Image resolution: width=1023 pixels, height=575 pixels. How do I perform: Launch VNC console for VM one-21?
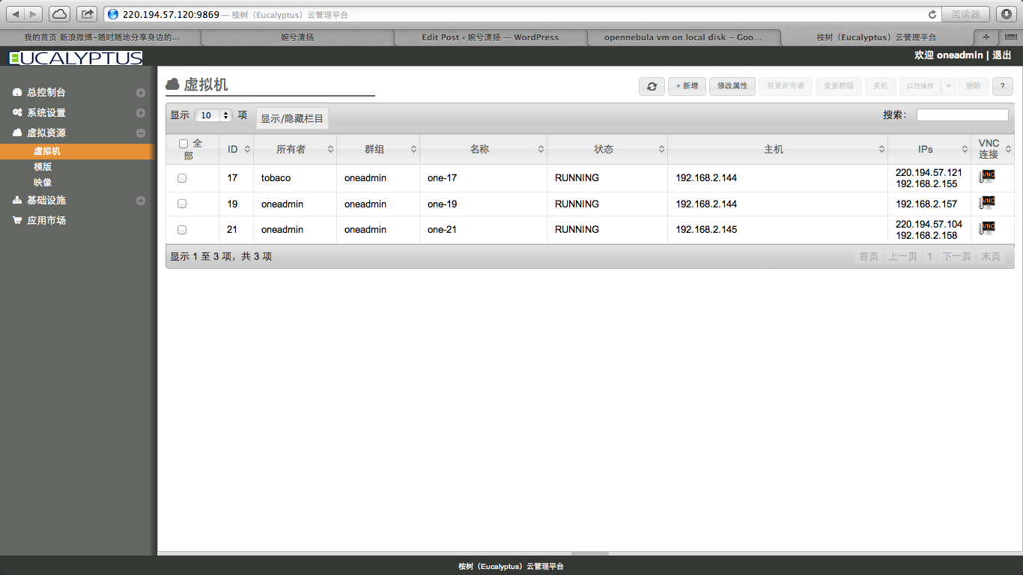pyautogui.click(x=987, y=228)
